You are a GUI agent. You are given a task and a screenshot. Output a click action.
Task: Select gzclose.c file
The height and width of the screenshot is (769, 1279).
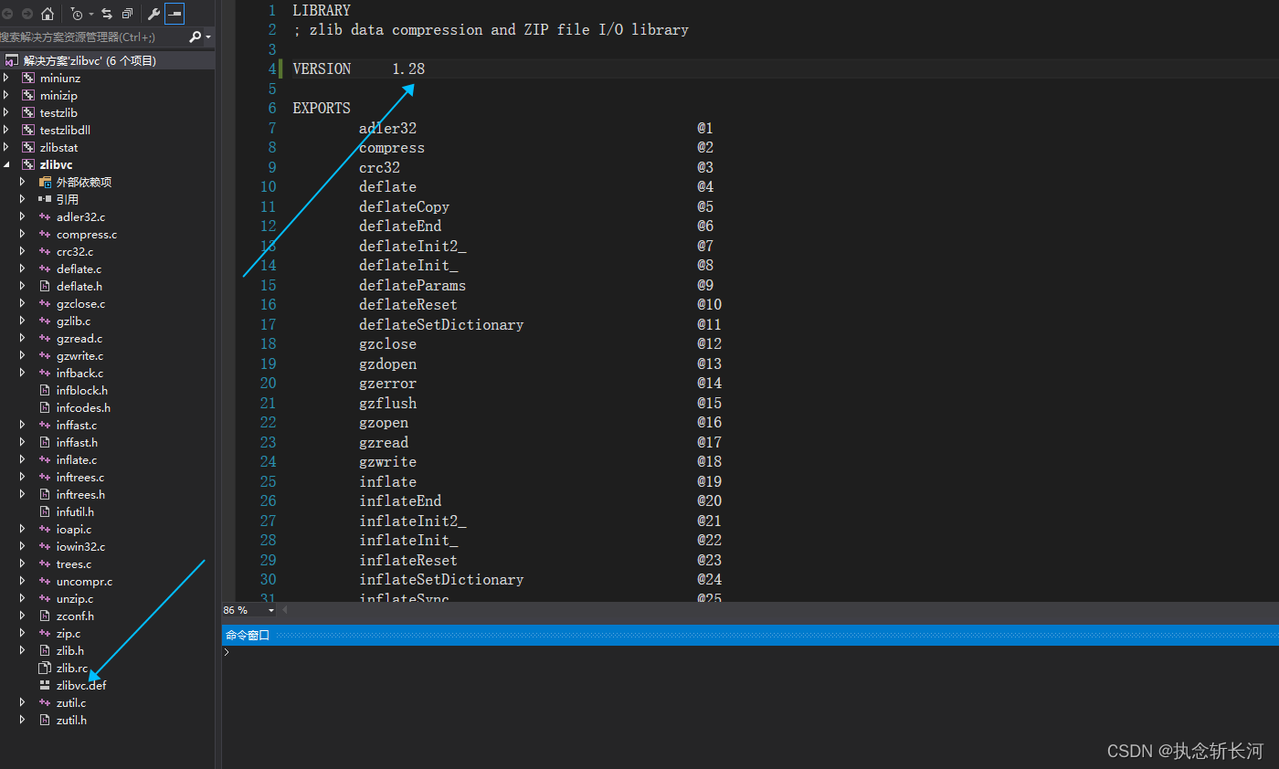click(x=80, y=303)
